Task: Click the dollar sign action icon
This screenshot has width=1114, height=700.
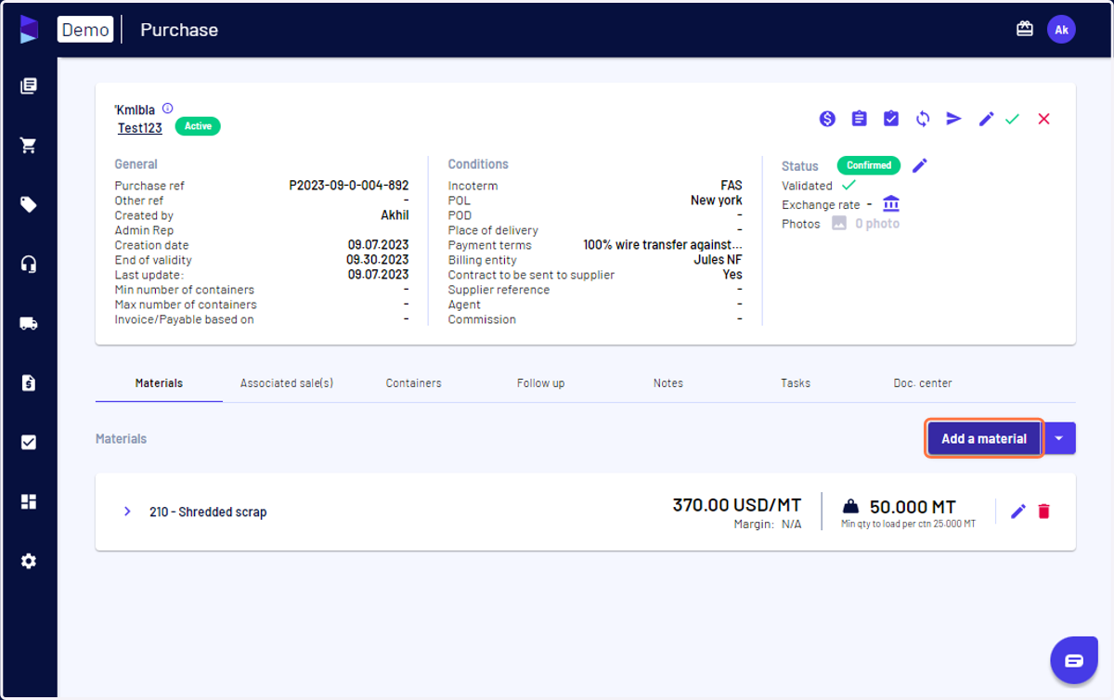Action: point(827,119)
